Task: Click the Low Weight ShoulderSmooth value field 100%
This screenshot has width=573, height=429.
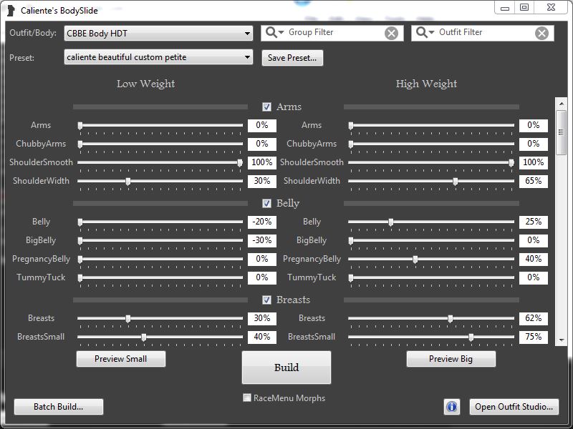Action: pyautogui.click(x=262, y=162)
